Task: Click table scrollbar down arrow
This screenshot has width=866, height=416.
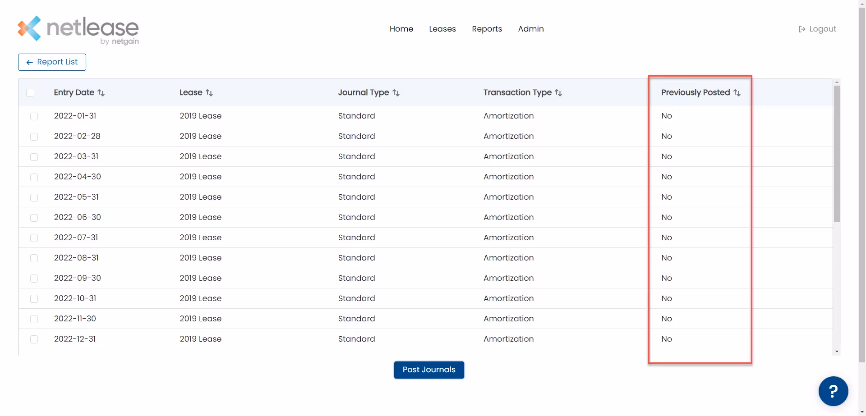Action: point(837,352)
